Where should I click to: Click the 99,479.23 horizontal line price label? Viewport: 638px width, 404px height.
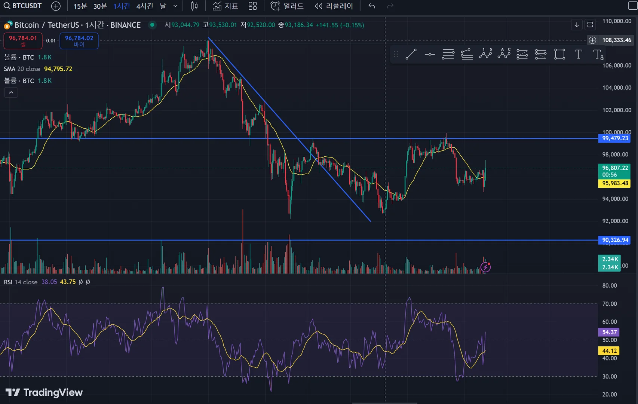coord(615,138)
